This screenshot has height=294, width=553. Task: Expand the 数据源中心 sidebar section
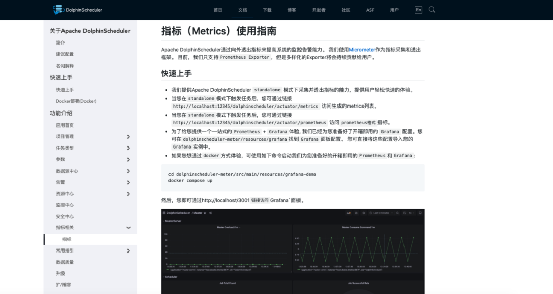[x=129, y=171]
